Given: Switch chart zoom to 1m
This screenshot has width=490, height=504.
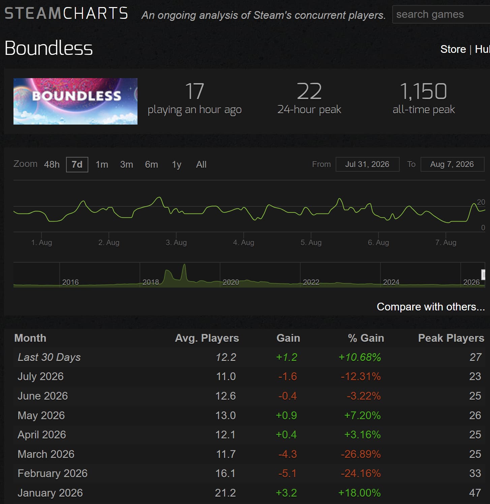Looking at the screenshot, I should click(102, 165).
